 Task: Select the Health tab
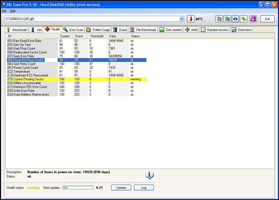click(52, 29)
